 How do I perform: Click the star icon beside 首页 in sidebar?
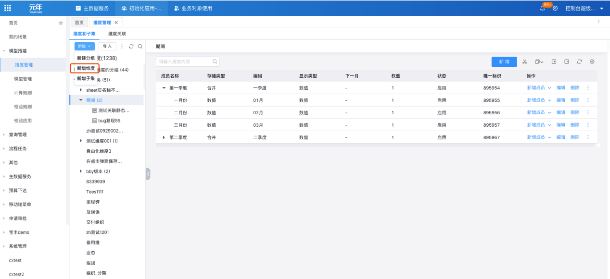point(61,23)
